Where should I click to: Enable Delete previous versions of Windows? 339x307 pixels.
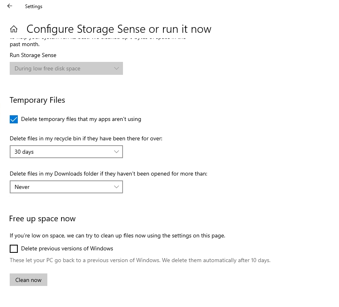click(14, 249)
